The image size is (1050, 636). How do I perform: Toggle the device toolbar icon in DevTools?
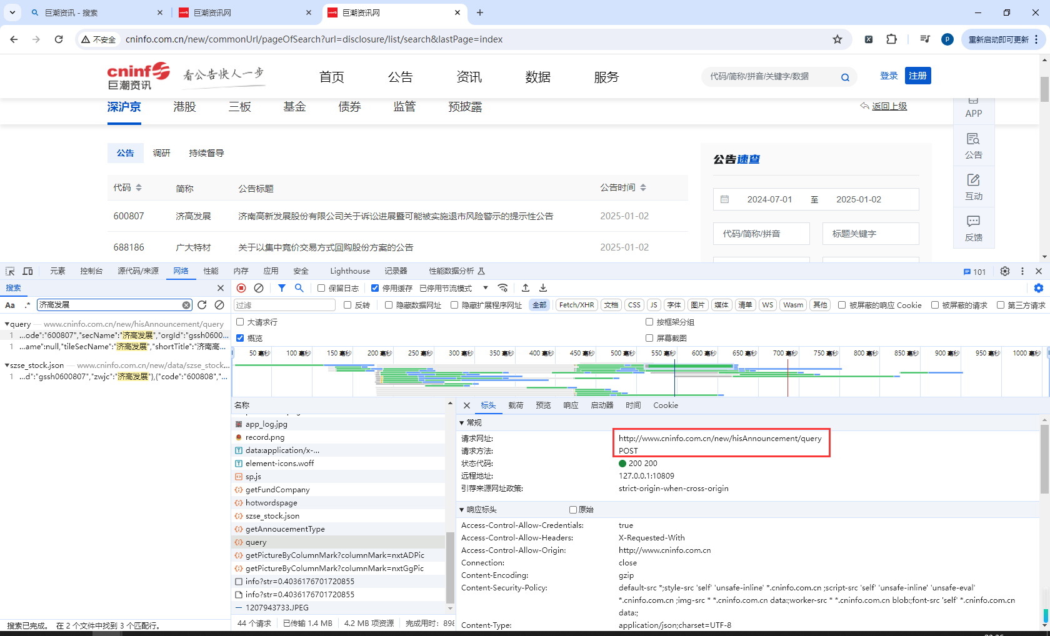(27, 271)
